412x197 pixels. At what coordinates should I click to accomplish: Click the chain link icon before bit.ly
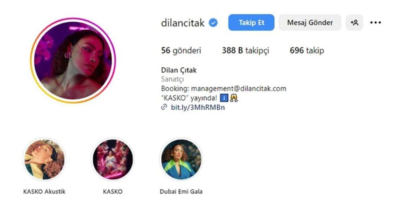click(x=164, y=107)
